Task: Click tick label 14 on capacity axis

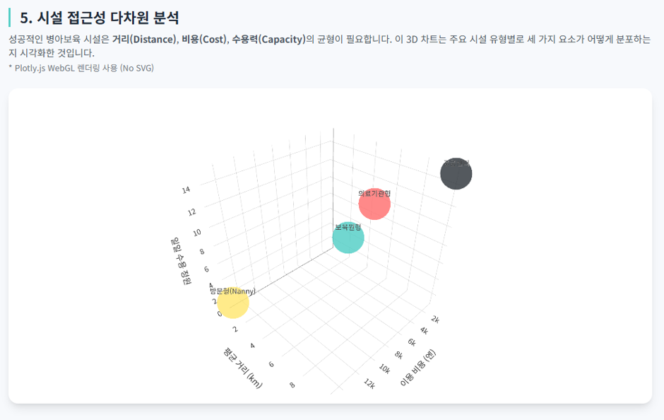Action: (x=186, y=190)
